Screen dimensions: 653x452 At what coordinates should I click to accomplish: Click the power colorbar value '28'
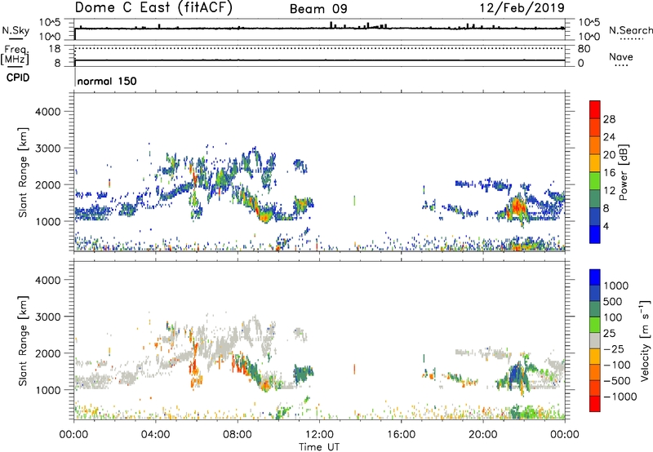coord(609,119)
